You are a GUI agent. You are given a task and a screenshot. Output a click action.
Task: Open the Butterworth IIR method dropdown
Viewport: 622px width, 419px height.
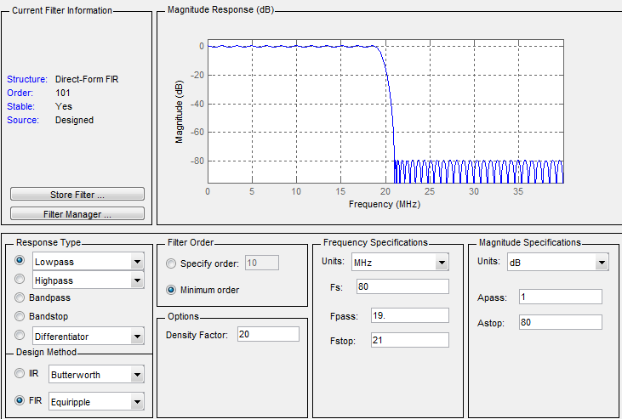coord(137,375)
